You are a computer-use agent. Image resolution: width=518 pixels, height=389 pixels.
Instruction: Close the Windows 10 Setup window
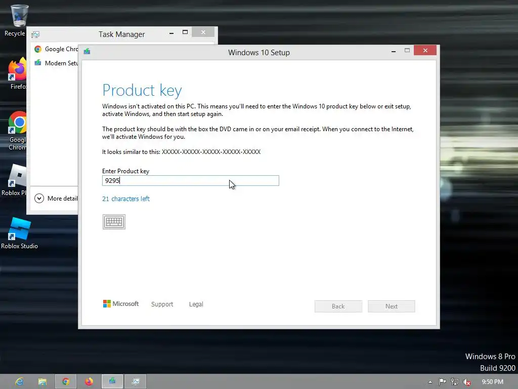(425, 50)
